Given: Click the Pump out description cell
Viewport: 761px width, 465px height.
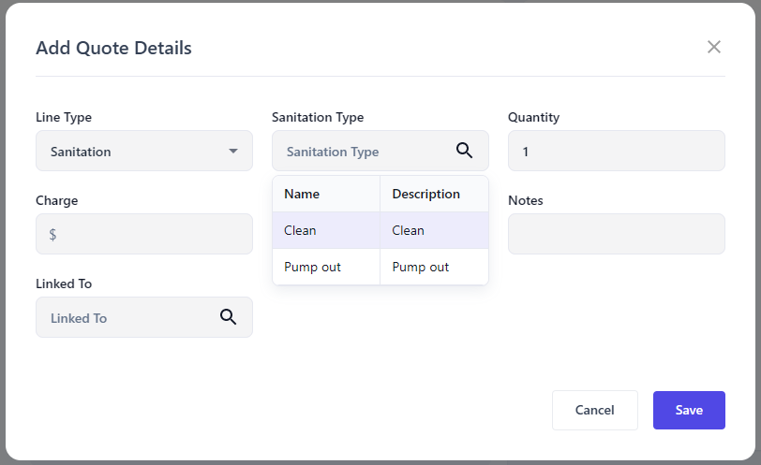Looking at the screenshot, I should (x=421, y=267).
